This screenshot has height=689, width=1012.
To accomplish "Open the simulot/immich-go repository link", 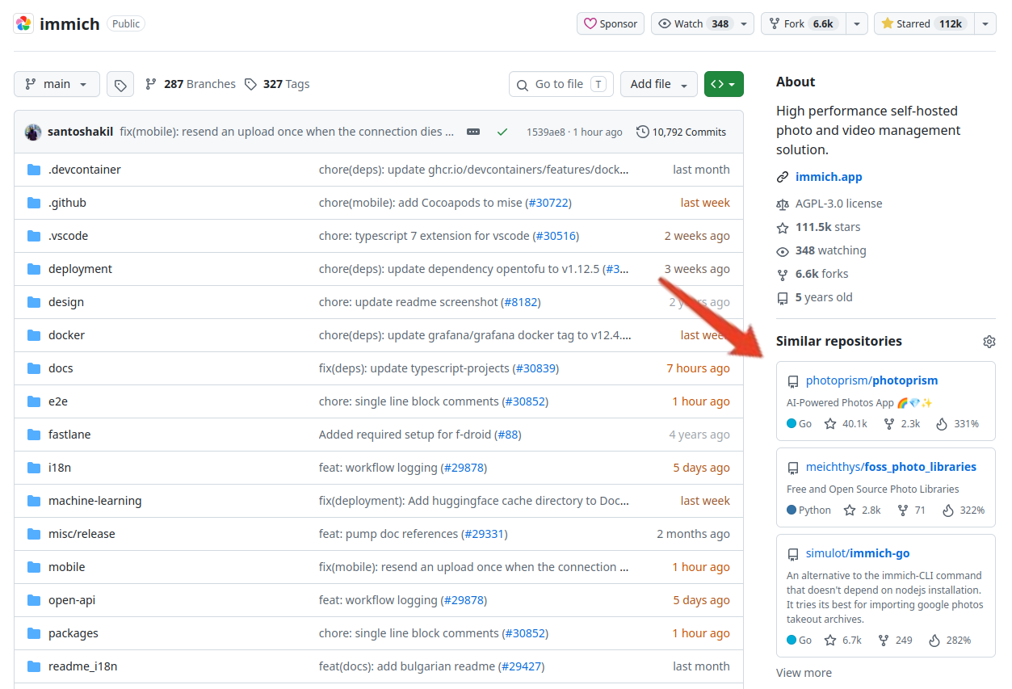I will 858,553.
